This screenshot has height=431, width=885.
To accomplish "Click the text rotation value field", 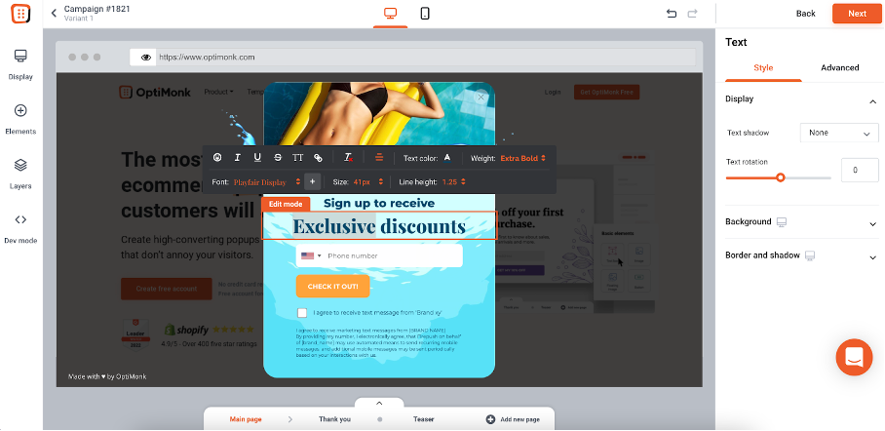I will 860,170.
